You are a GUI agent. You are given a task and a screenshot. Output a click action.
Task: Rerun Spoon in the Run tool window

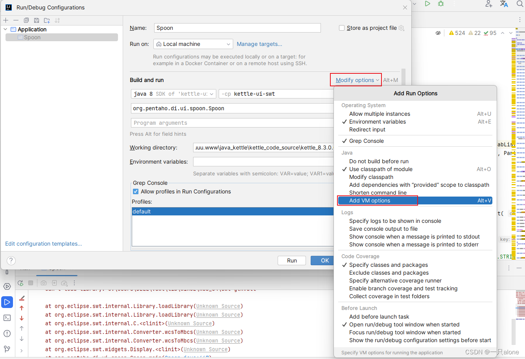pyautogui.click(x=20, y=283)
